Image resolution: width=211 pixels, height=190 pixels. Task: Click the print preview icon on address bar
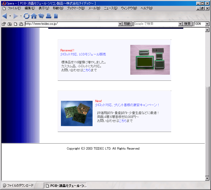(x=21, y=24)
